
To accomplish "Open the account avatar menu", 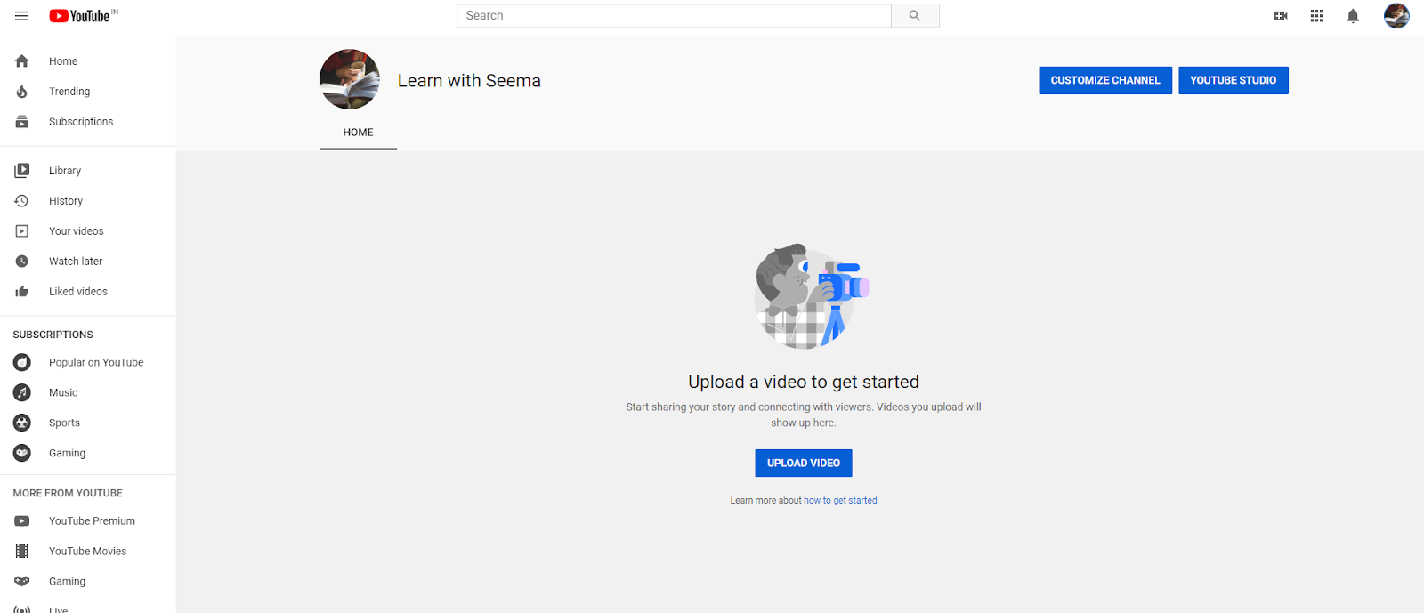I will [x=1396, y=16].
